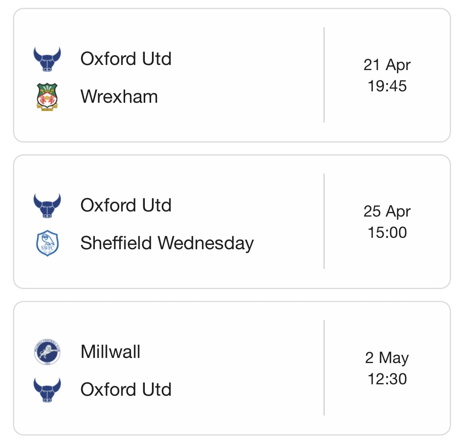Image resolution: width=464 pixels, height=443 pixels.
Task: Click the 12:30 kick-off time
Action: click(x=387, y=379)
